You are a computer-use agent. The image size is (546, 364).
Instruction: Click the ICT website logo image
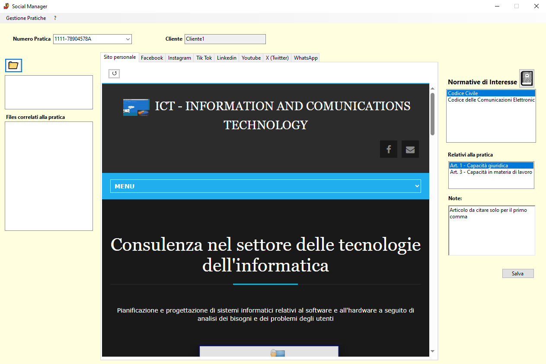(x=136, y=107)
